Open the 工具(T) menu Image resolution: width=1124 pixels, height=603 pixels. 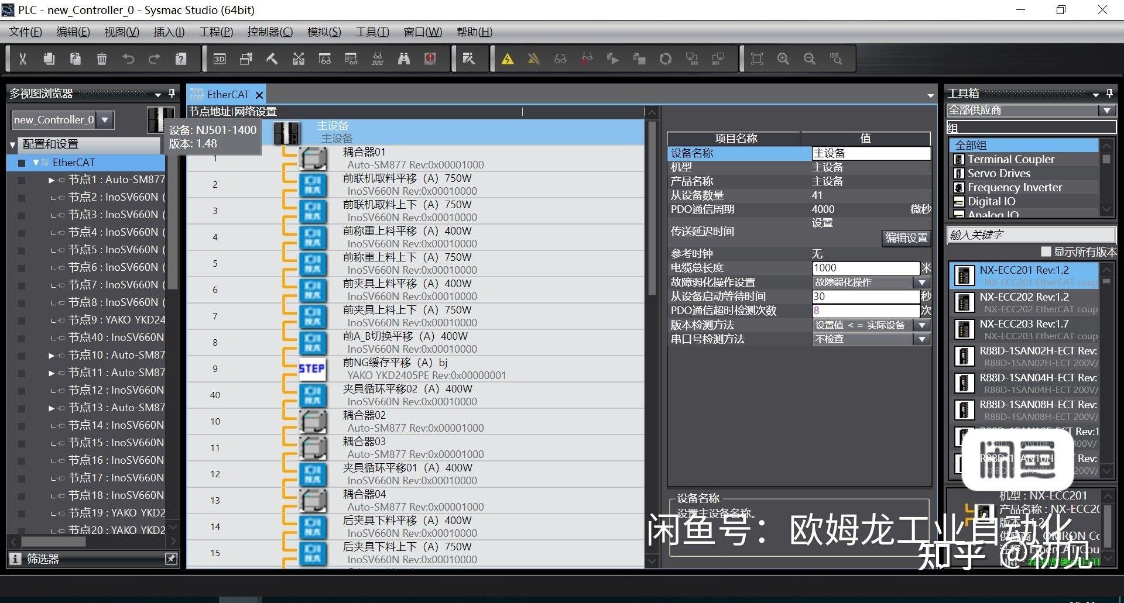click(x=372, y=32)
